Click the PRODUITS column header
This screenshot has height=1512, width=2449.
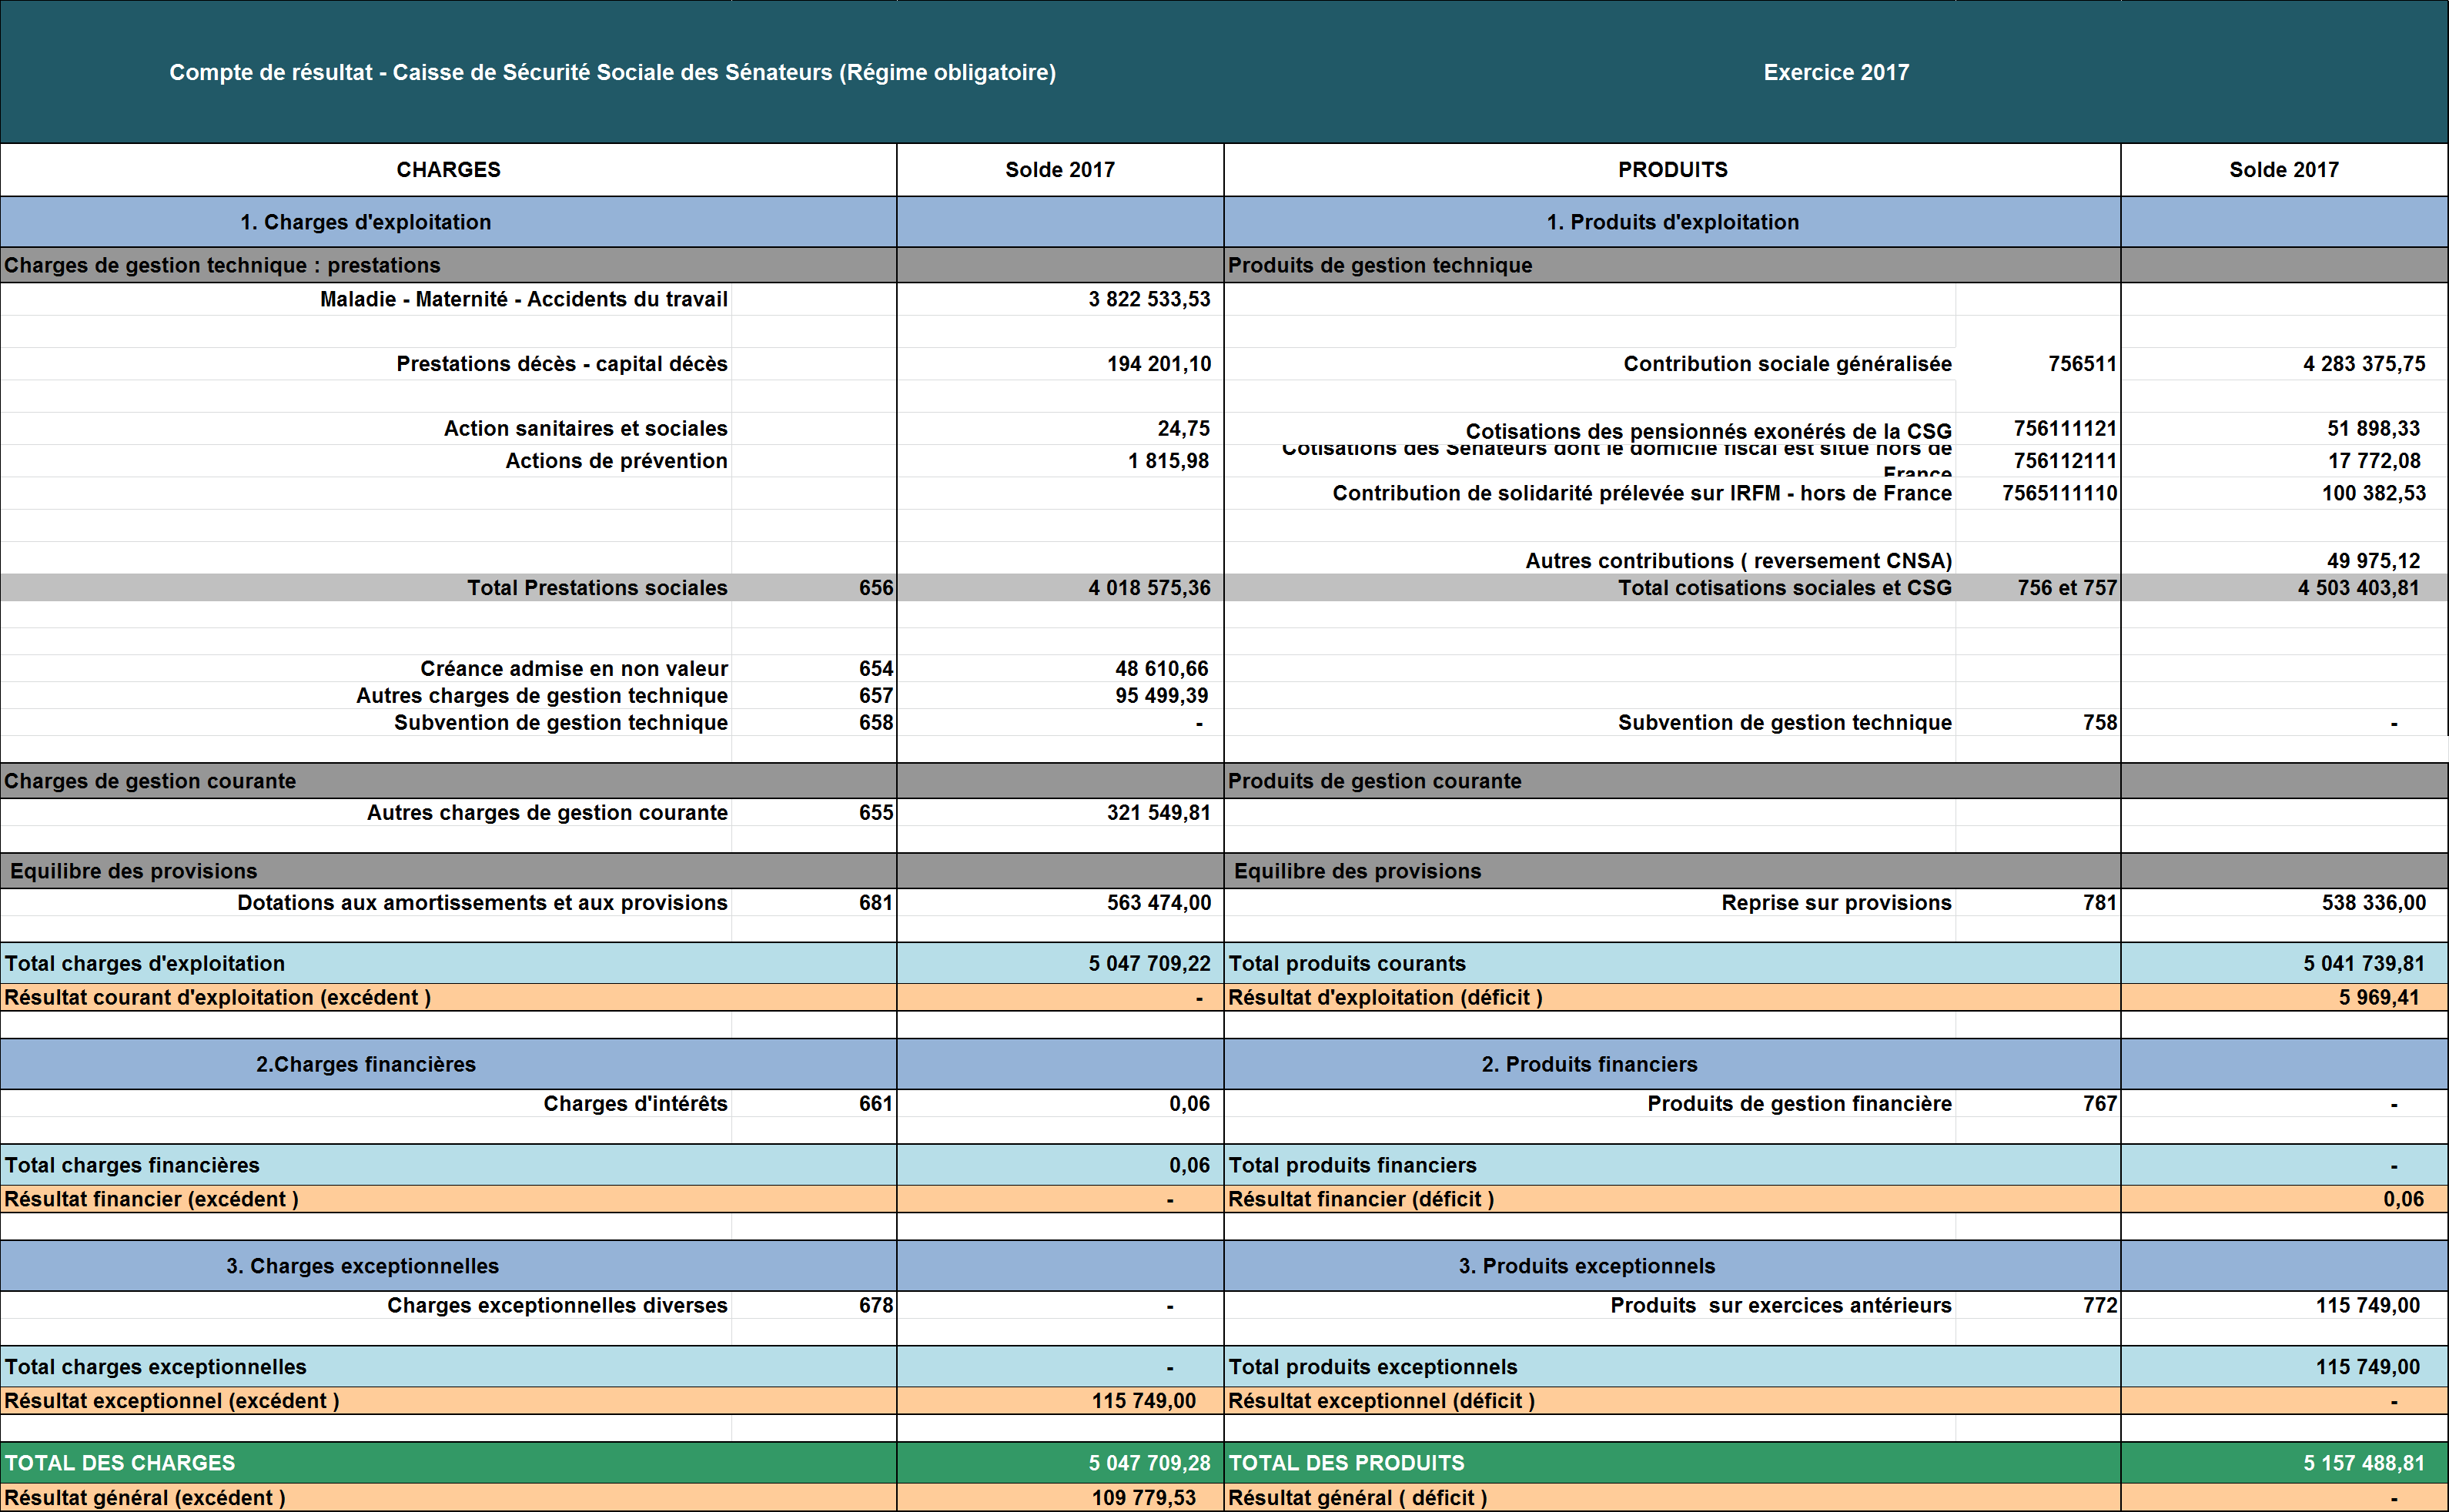tap(1672, 170)
